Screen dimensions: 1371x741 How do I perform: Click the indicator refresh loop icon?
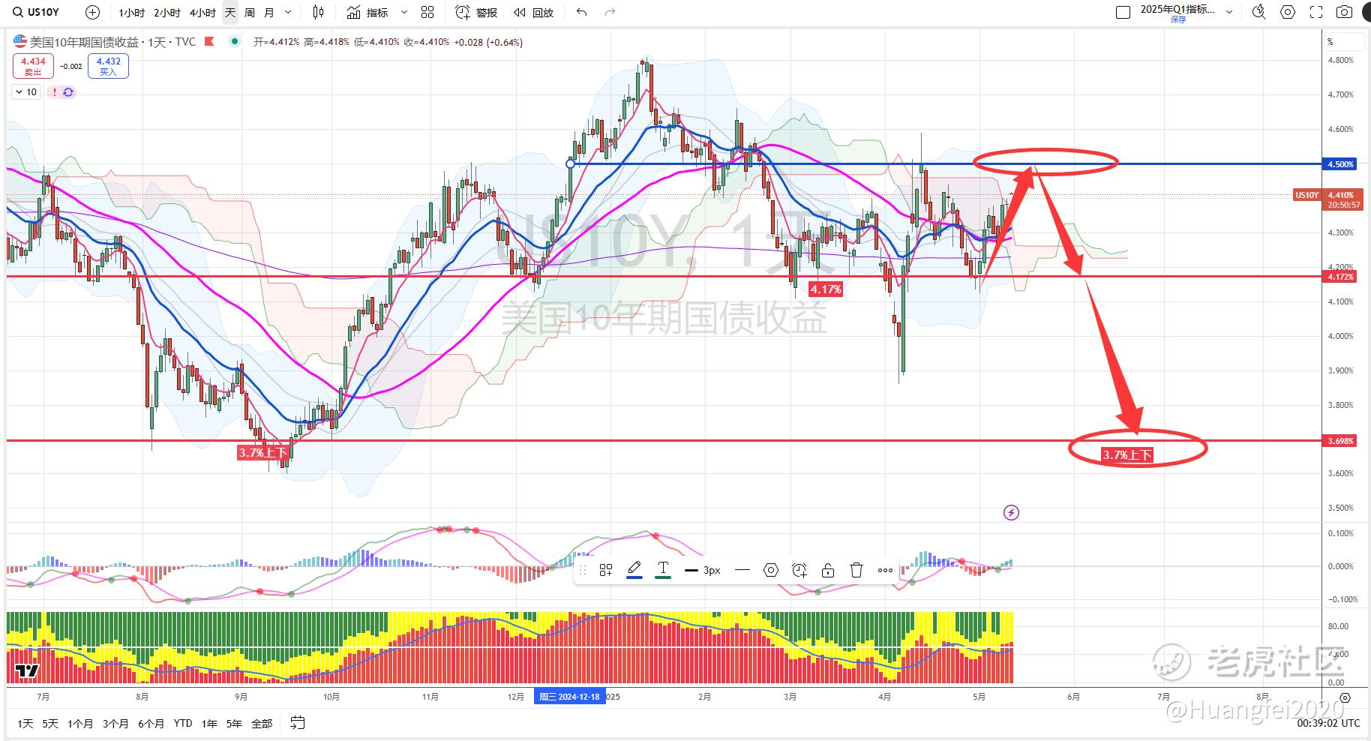point(68,92)
